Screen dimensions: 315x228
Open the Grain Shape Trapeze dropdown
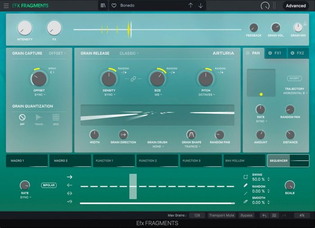tap(193, 147)
